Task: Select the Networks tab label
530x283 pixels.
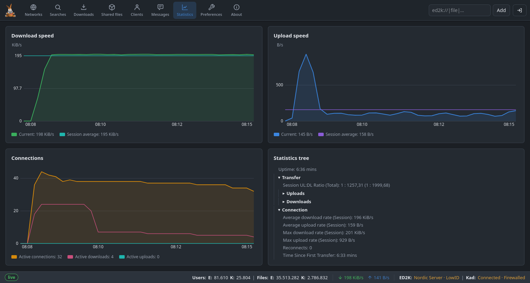Action: [33, 14]
